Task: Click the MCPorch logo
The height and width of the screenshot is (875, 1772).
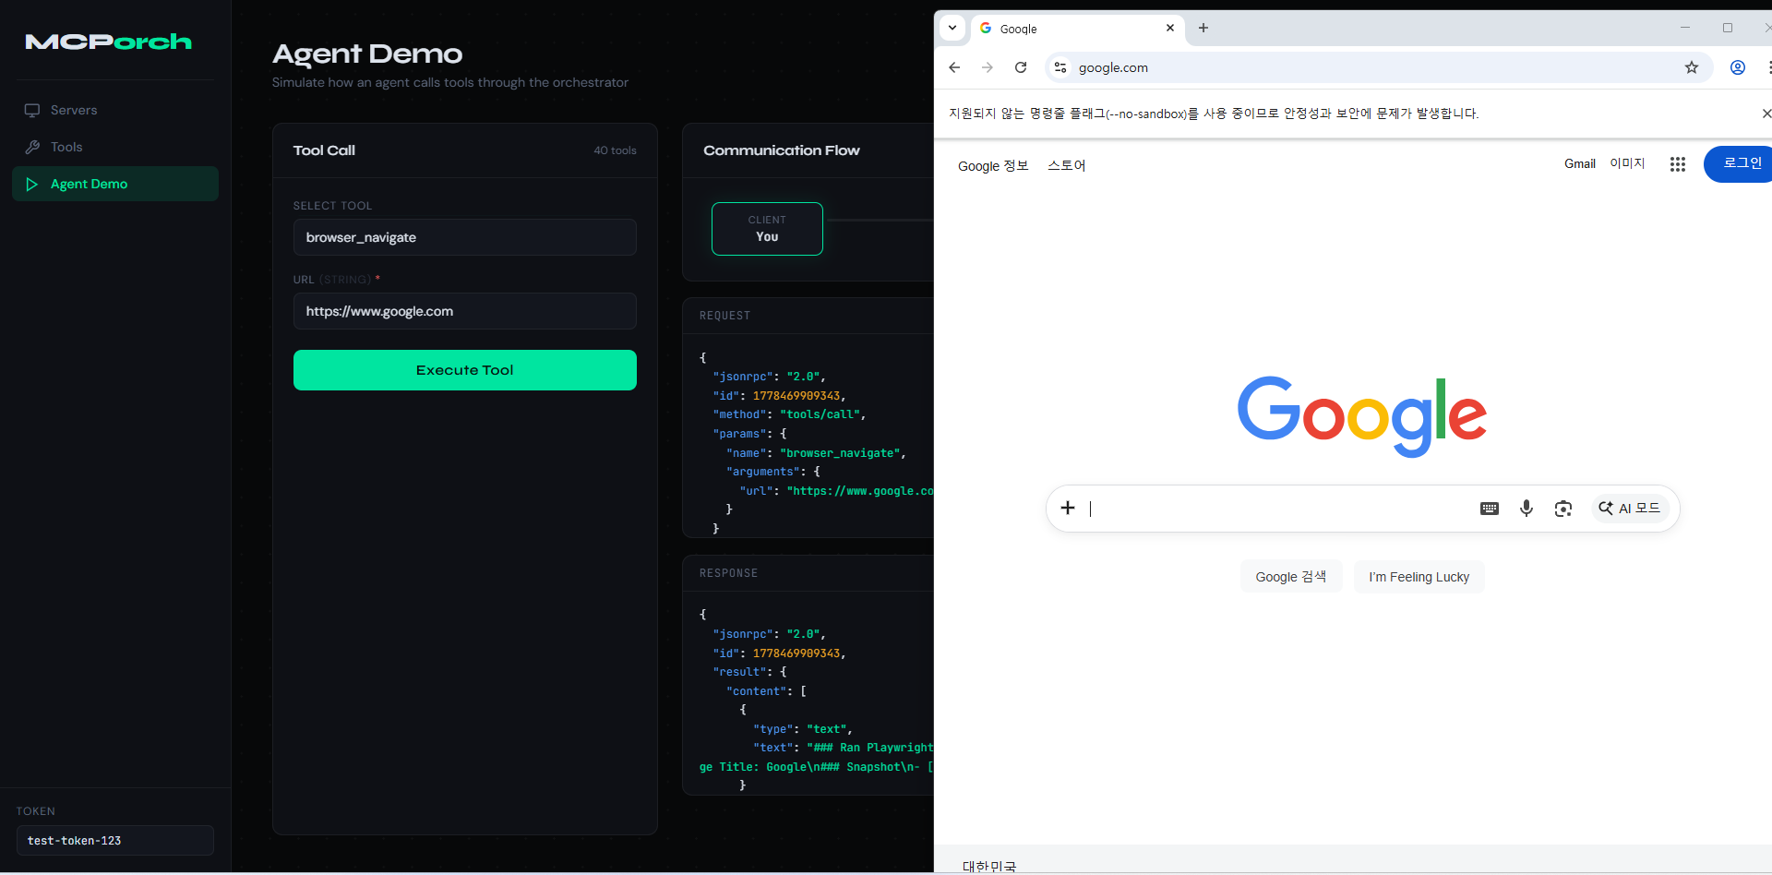Action: (109, 42)
